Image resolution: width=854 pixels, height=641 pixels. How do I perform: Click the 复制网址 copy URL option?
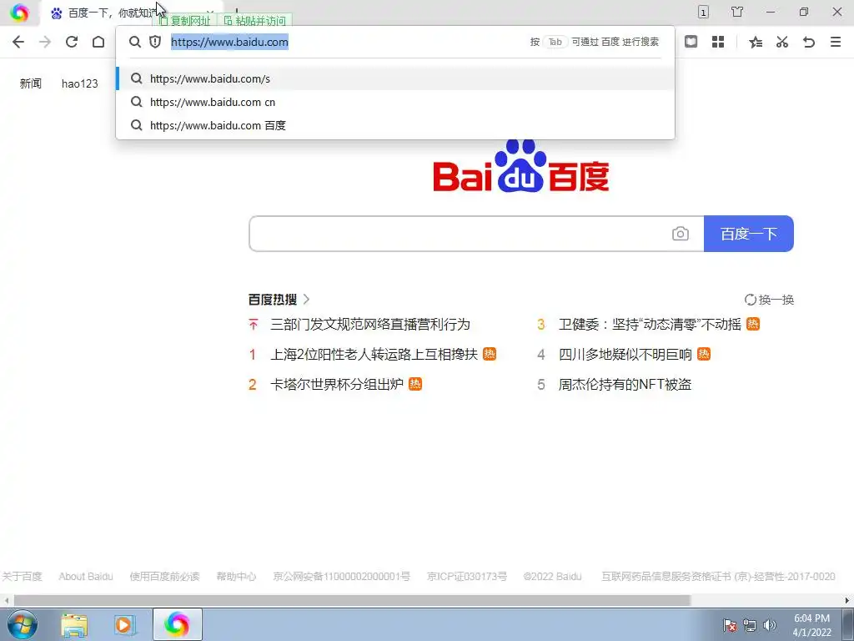[184, 21]
